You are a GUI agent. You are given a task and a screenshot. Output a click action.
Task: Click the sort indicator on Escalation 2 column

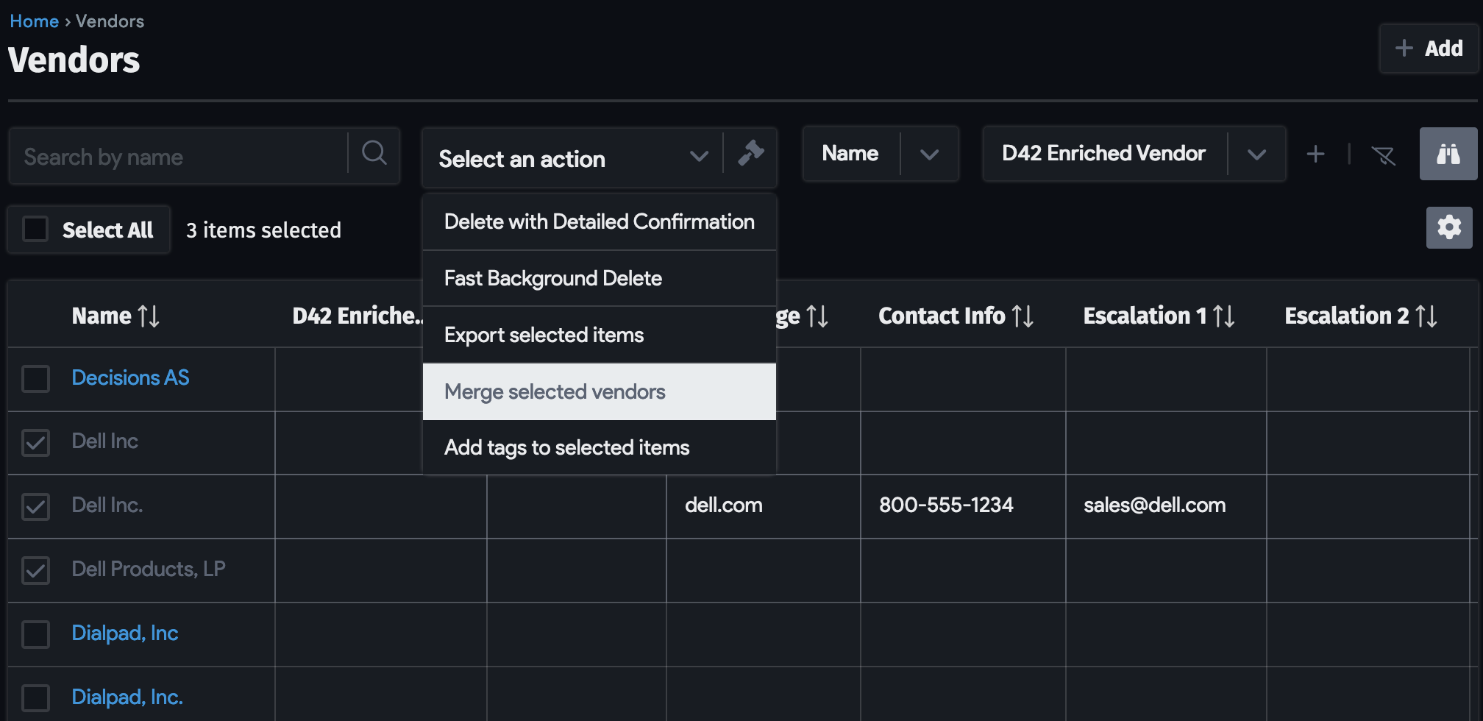click(1427, 316)
